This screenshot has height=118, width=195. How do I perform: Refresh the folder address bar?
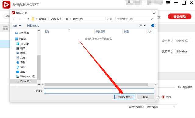[111, 19]
